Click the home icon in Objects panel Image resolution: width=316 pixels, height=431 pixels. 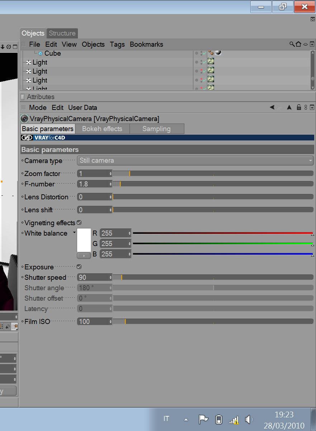click(x=298, y=44)
